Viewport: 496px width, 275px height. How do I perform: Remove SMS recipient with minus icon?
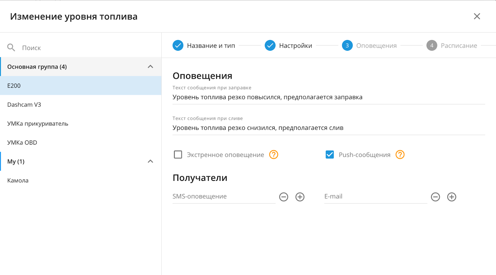pos(284,197)
